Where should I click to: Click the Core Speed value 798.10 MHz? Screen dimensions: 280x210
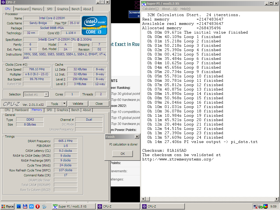(x=37, y=69)
